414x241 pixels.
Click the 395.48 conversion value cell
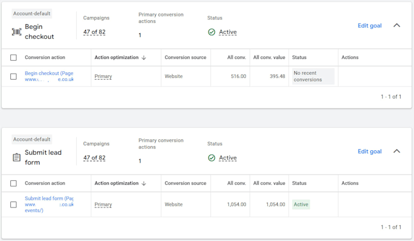[x=277, y=76]
